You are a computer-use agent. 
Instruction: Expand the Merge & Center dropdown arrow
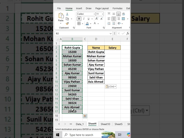(128, 19)
